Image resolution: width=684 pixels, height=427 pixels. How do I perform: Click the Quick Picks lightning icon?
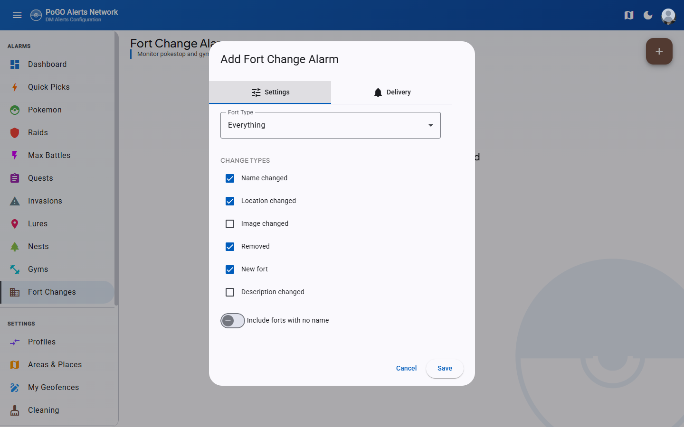point(15,87)
